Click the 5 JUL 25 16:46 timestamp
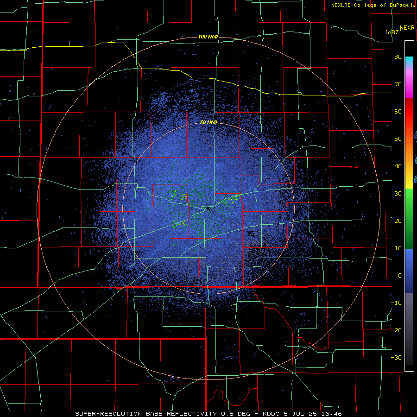Image resolution: width=417 pixels, height=417 pixels. [x=312, y=414]
